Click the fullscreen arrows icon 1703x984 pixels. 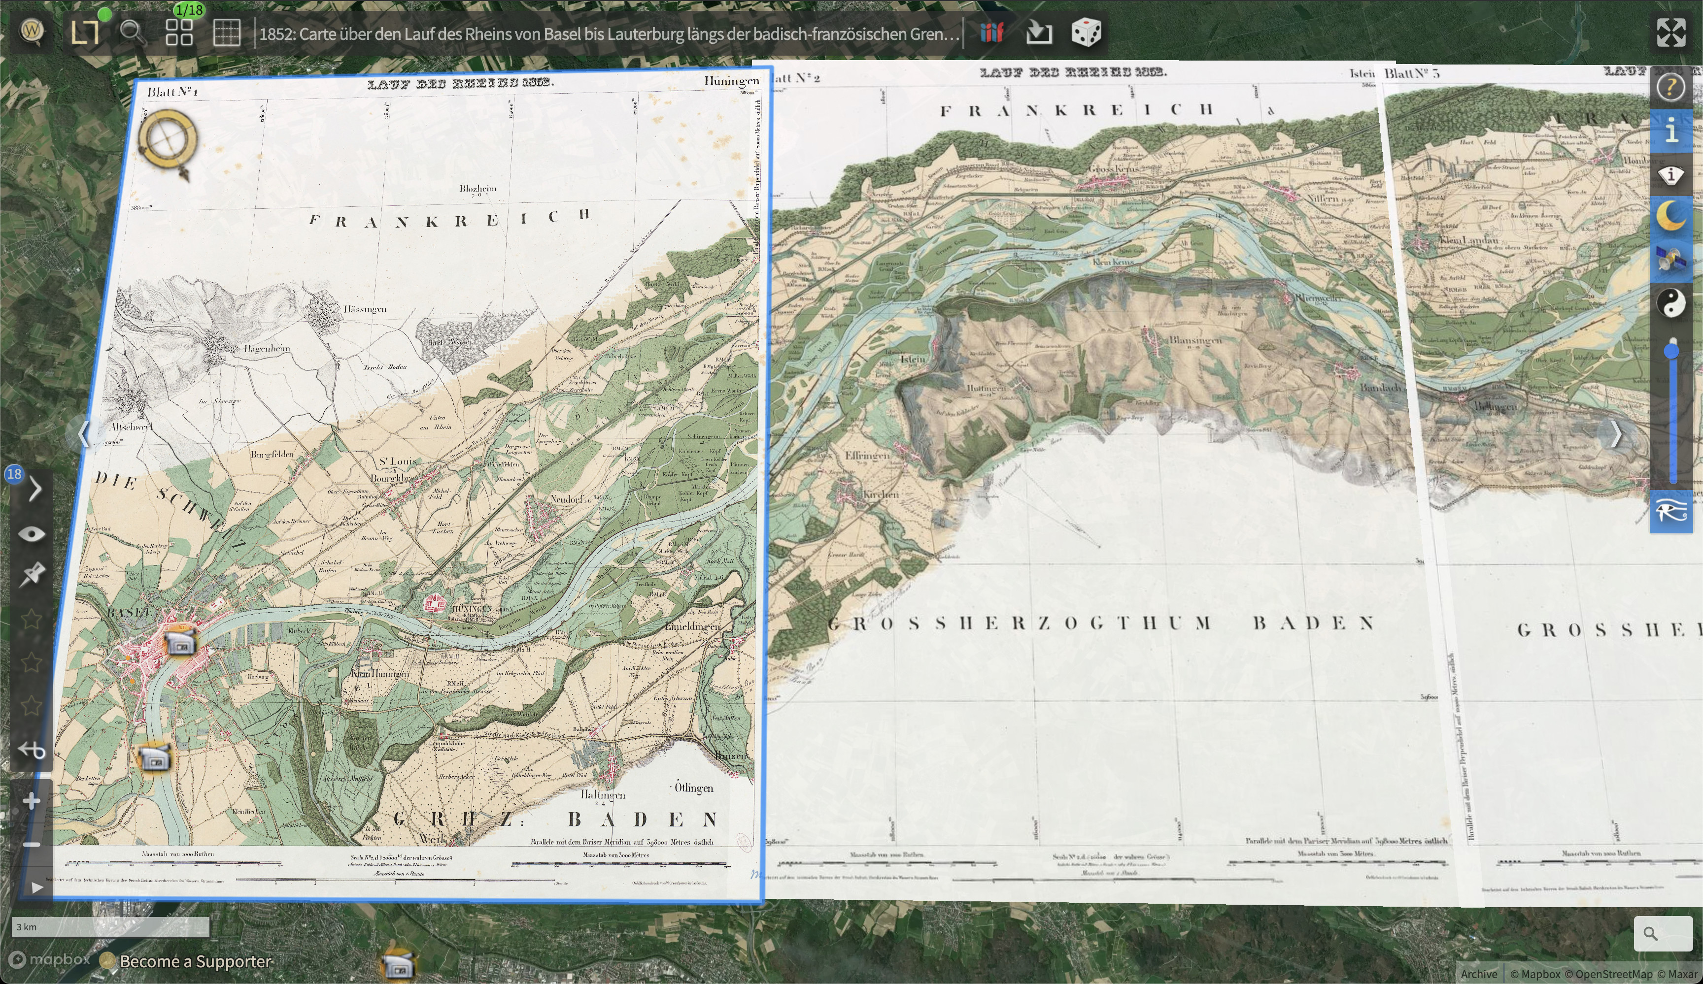pyautogui.click(x=1670, y=33)
